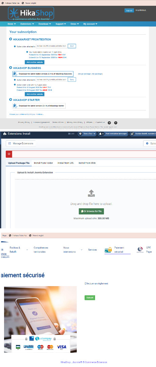Click arrow icon beside HIKAMARKET FRONTEDITION
Viewport: 156px width, 367px height.
tap(10, 39)
